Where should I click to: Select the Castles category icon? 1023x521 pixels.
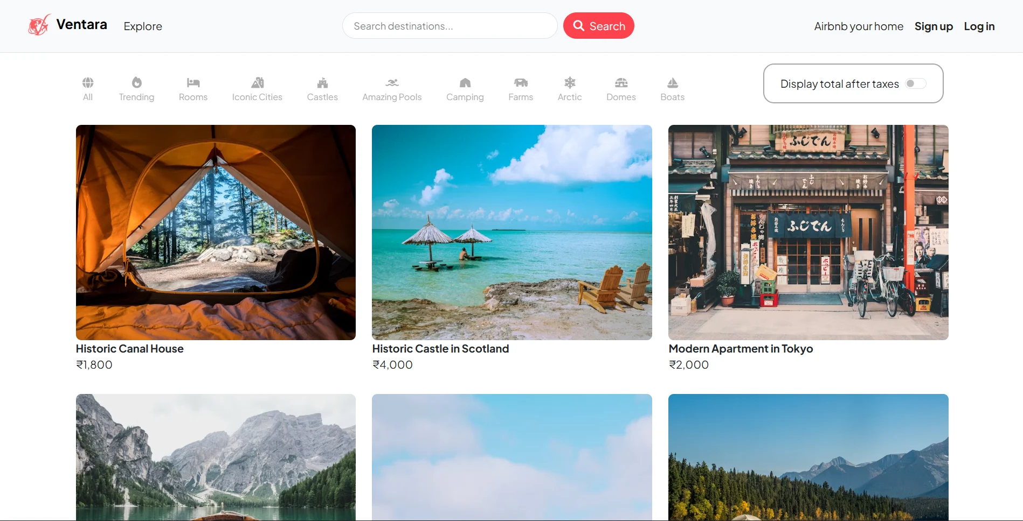(322, 82)
